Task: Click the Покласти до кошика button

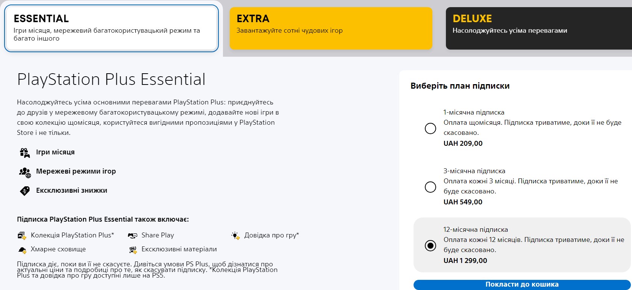Action: (x=522, y=284)
